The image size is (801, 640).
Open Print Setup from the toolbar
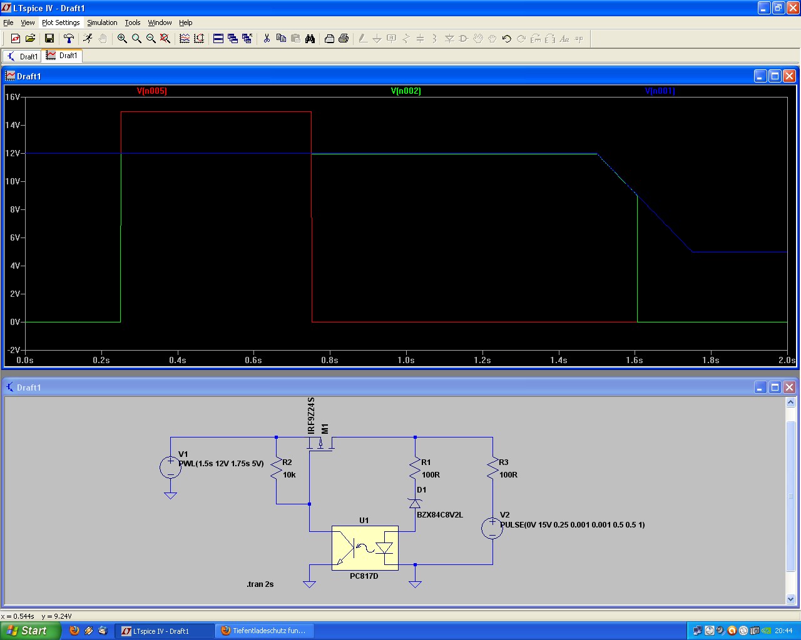pos(329,39)
